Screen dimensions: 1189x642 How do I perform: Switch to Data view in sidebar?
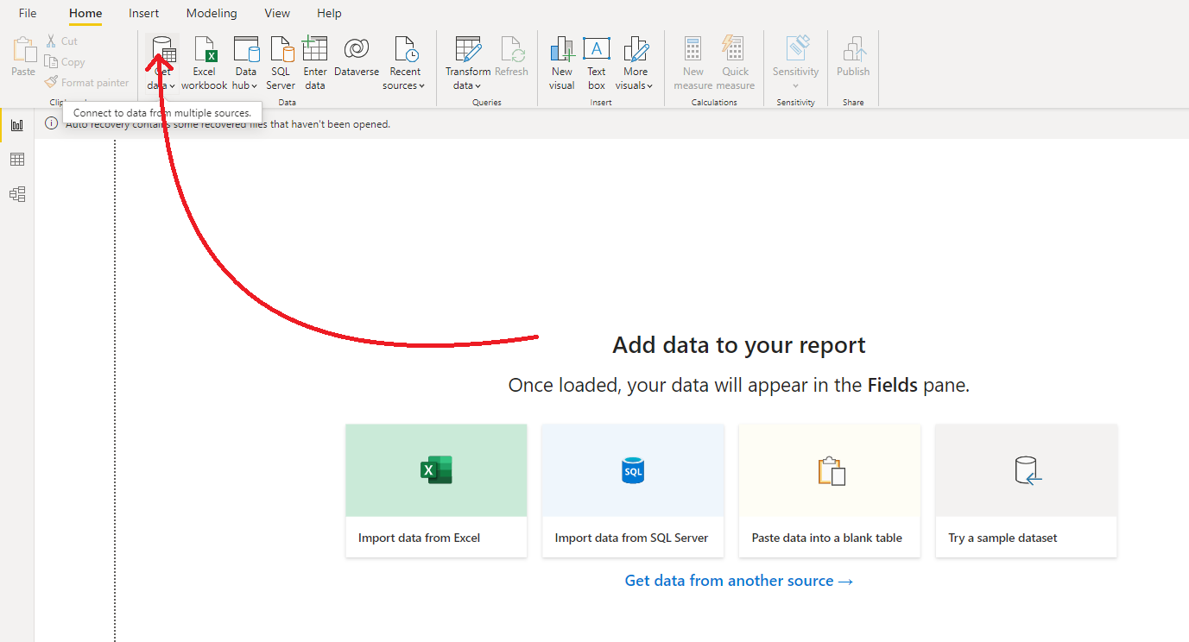click(x=17, y=160)
